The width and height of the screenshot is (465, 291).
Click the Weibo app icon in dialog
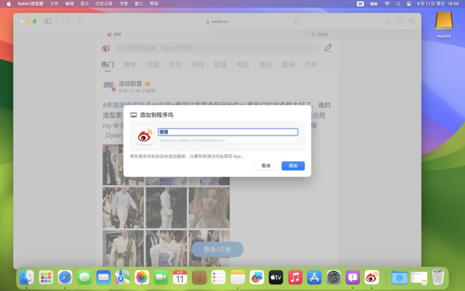click(x=145, y=136)
